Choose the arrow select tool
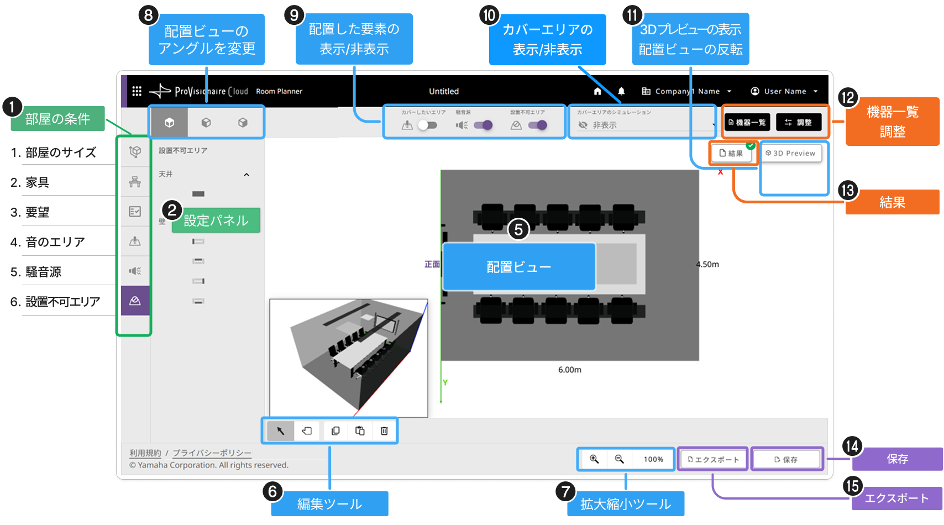Image resolution: width=944 pixels, height=525 pixels. click(280, 431)
